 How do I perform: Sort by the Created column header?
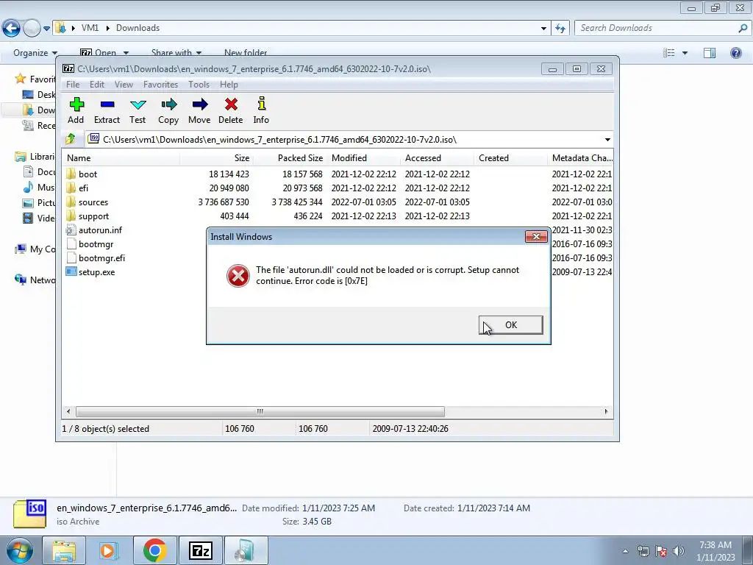[x=510, y=158]
